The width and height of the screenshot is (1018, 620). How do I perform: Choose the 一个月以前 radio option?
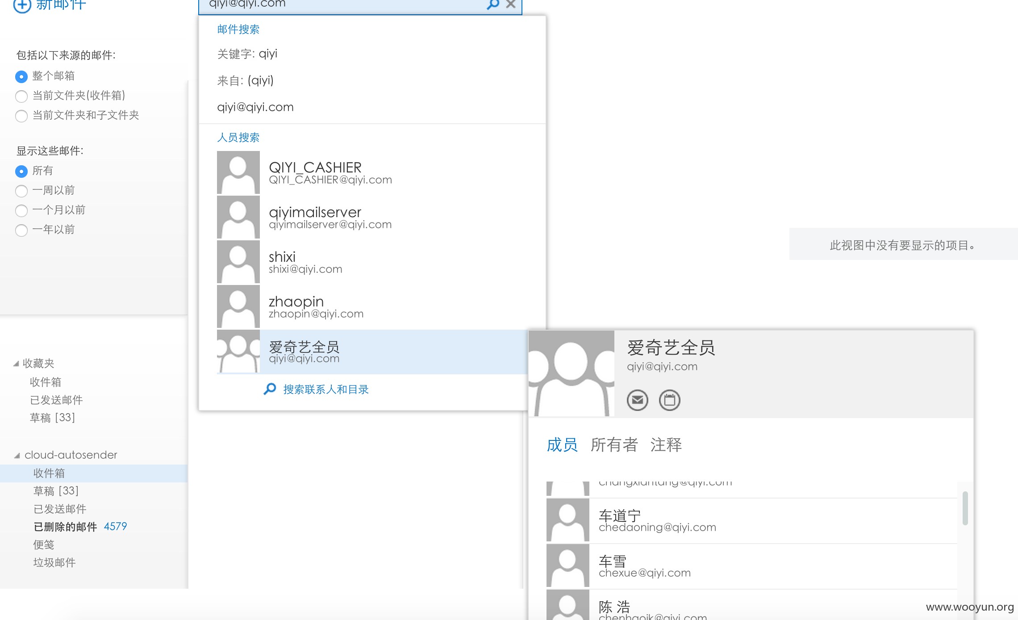(x=21, y=210)
